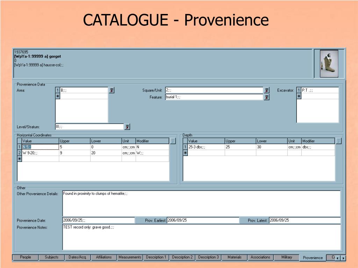Click the Lower cell showing 20 in Horizontal Coordinates
358x268 pixels.
(106, 153)
